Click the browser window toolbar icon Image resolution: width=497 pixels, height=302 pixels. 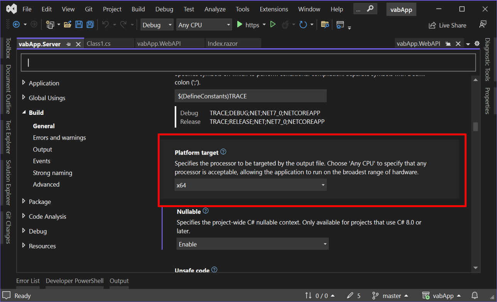340,25
